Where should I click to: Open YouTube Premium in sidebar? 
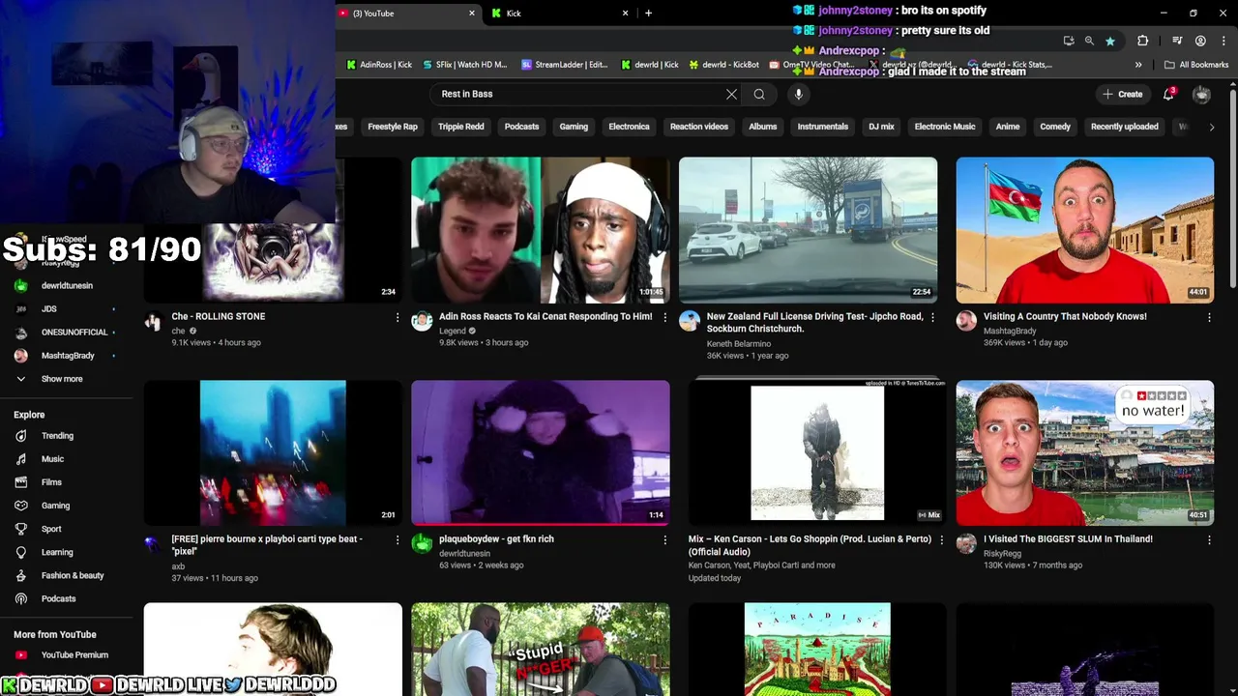tap(74, 654)
